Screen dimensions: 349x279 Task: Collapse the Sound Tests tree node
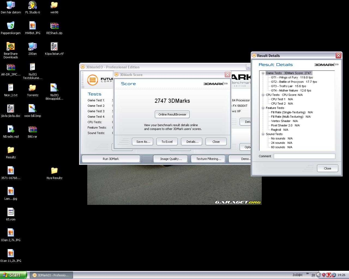click(x=263, y=134)
